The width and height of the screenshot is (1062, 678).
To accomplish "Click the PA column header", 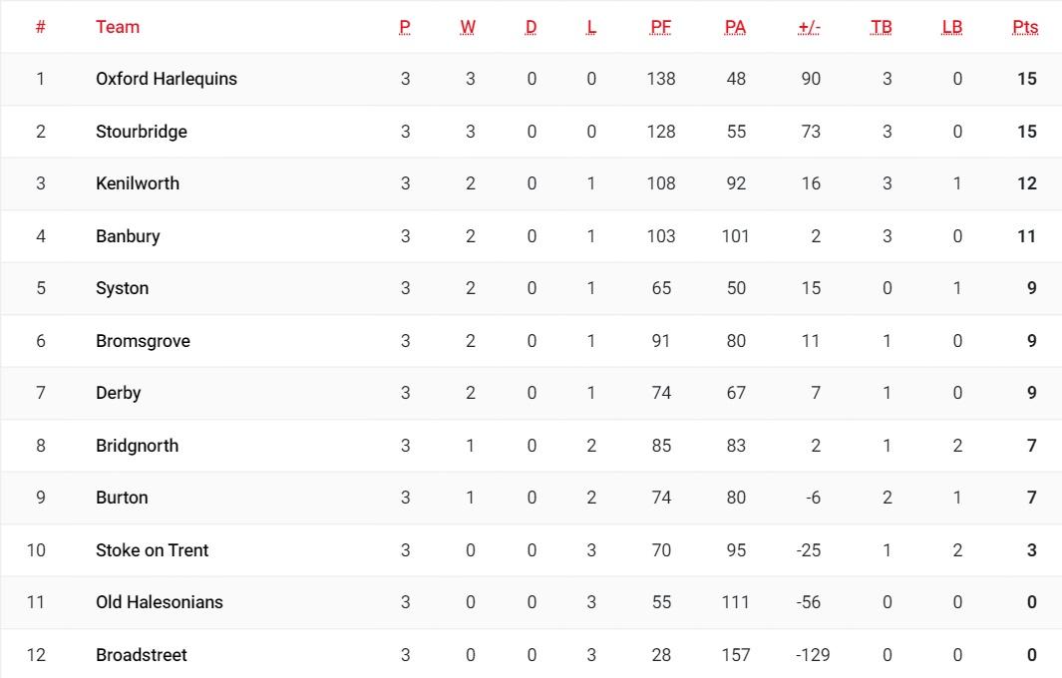I will pos(735,28).
